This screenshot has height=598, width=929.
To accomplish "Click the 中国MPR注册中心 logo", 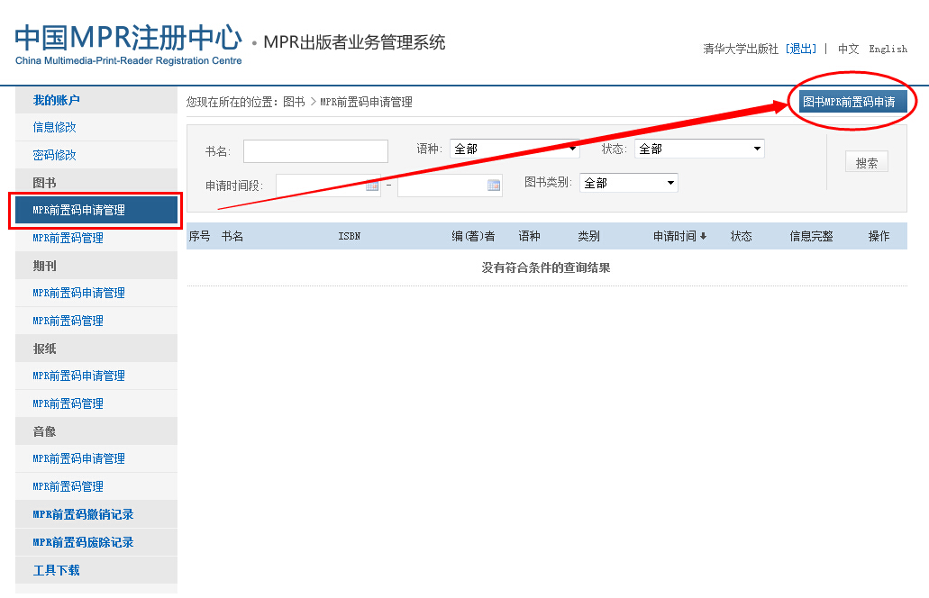I will 128,43.
